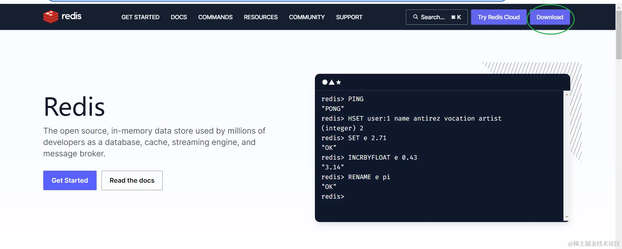622x249 pixels.
Task: Click the INCRBYFLOAT e 0.43 line
Action: pyautogui.click(x=369, y=157)
